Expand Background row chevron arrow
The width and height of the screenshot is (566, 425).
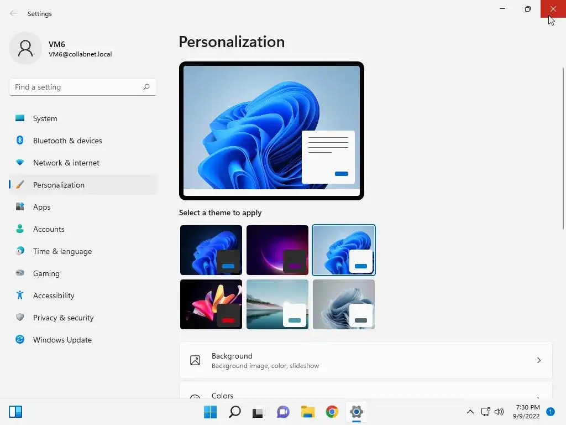tap(538, 360)
